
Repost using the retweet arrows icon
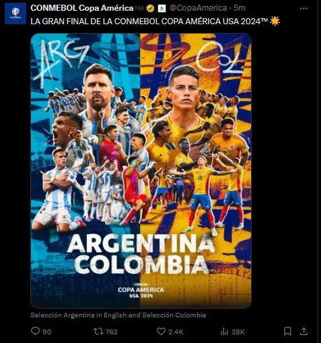coord(98,331)
